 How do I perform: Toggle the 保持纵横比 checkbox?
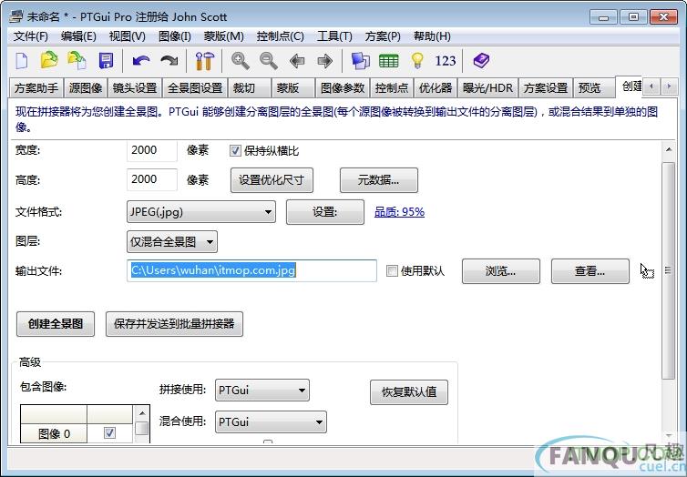235,151
